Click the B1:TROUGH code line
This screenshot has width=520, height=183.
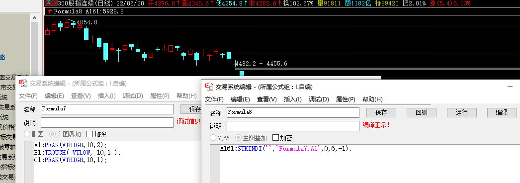pyautogui.click(x=77, y=153)
